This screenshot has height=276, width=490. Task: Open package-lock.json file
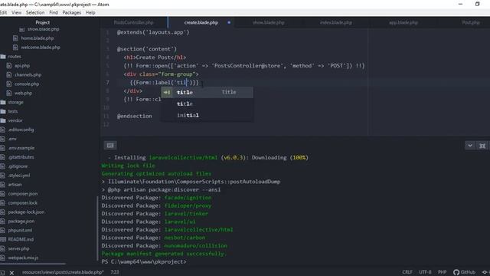click(26, 212)
